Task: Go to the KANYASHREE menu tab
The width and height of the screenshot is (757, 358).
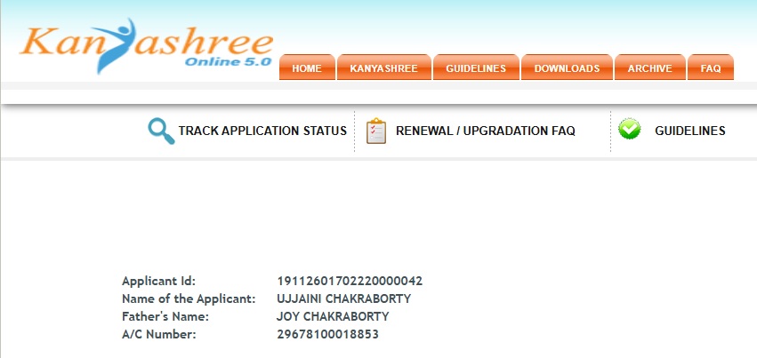Action: coord(383,68)
